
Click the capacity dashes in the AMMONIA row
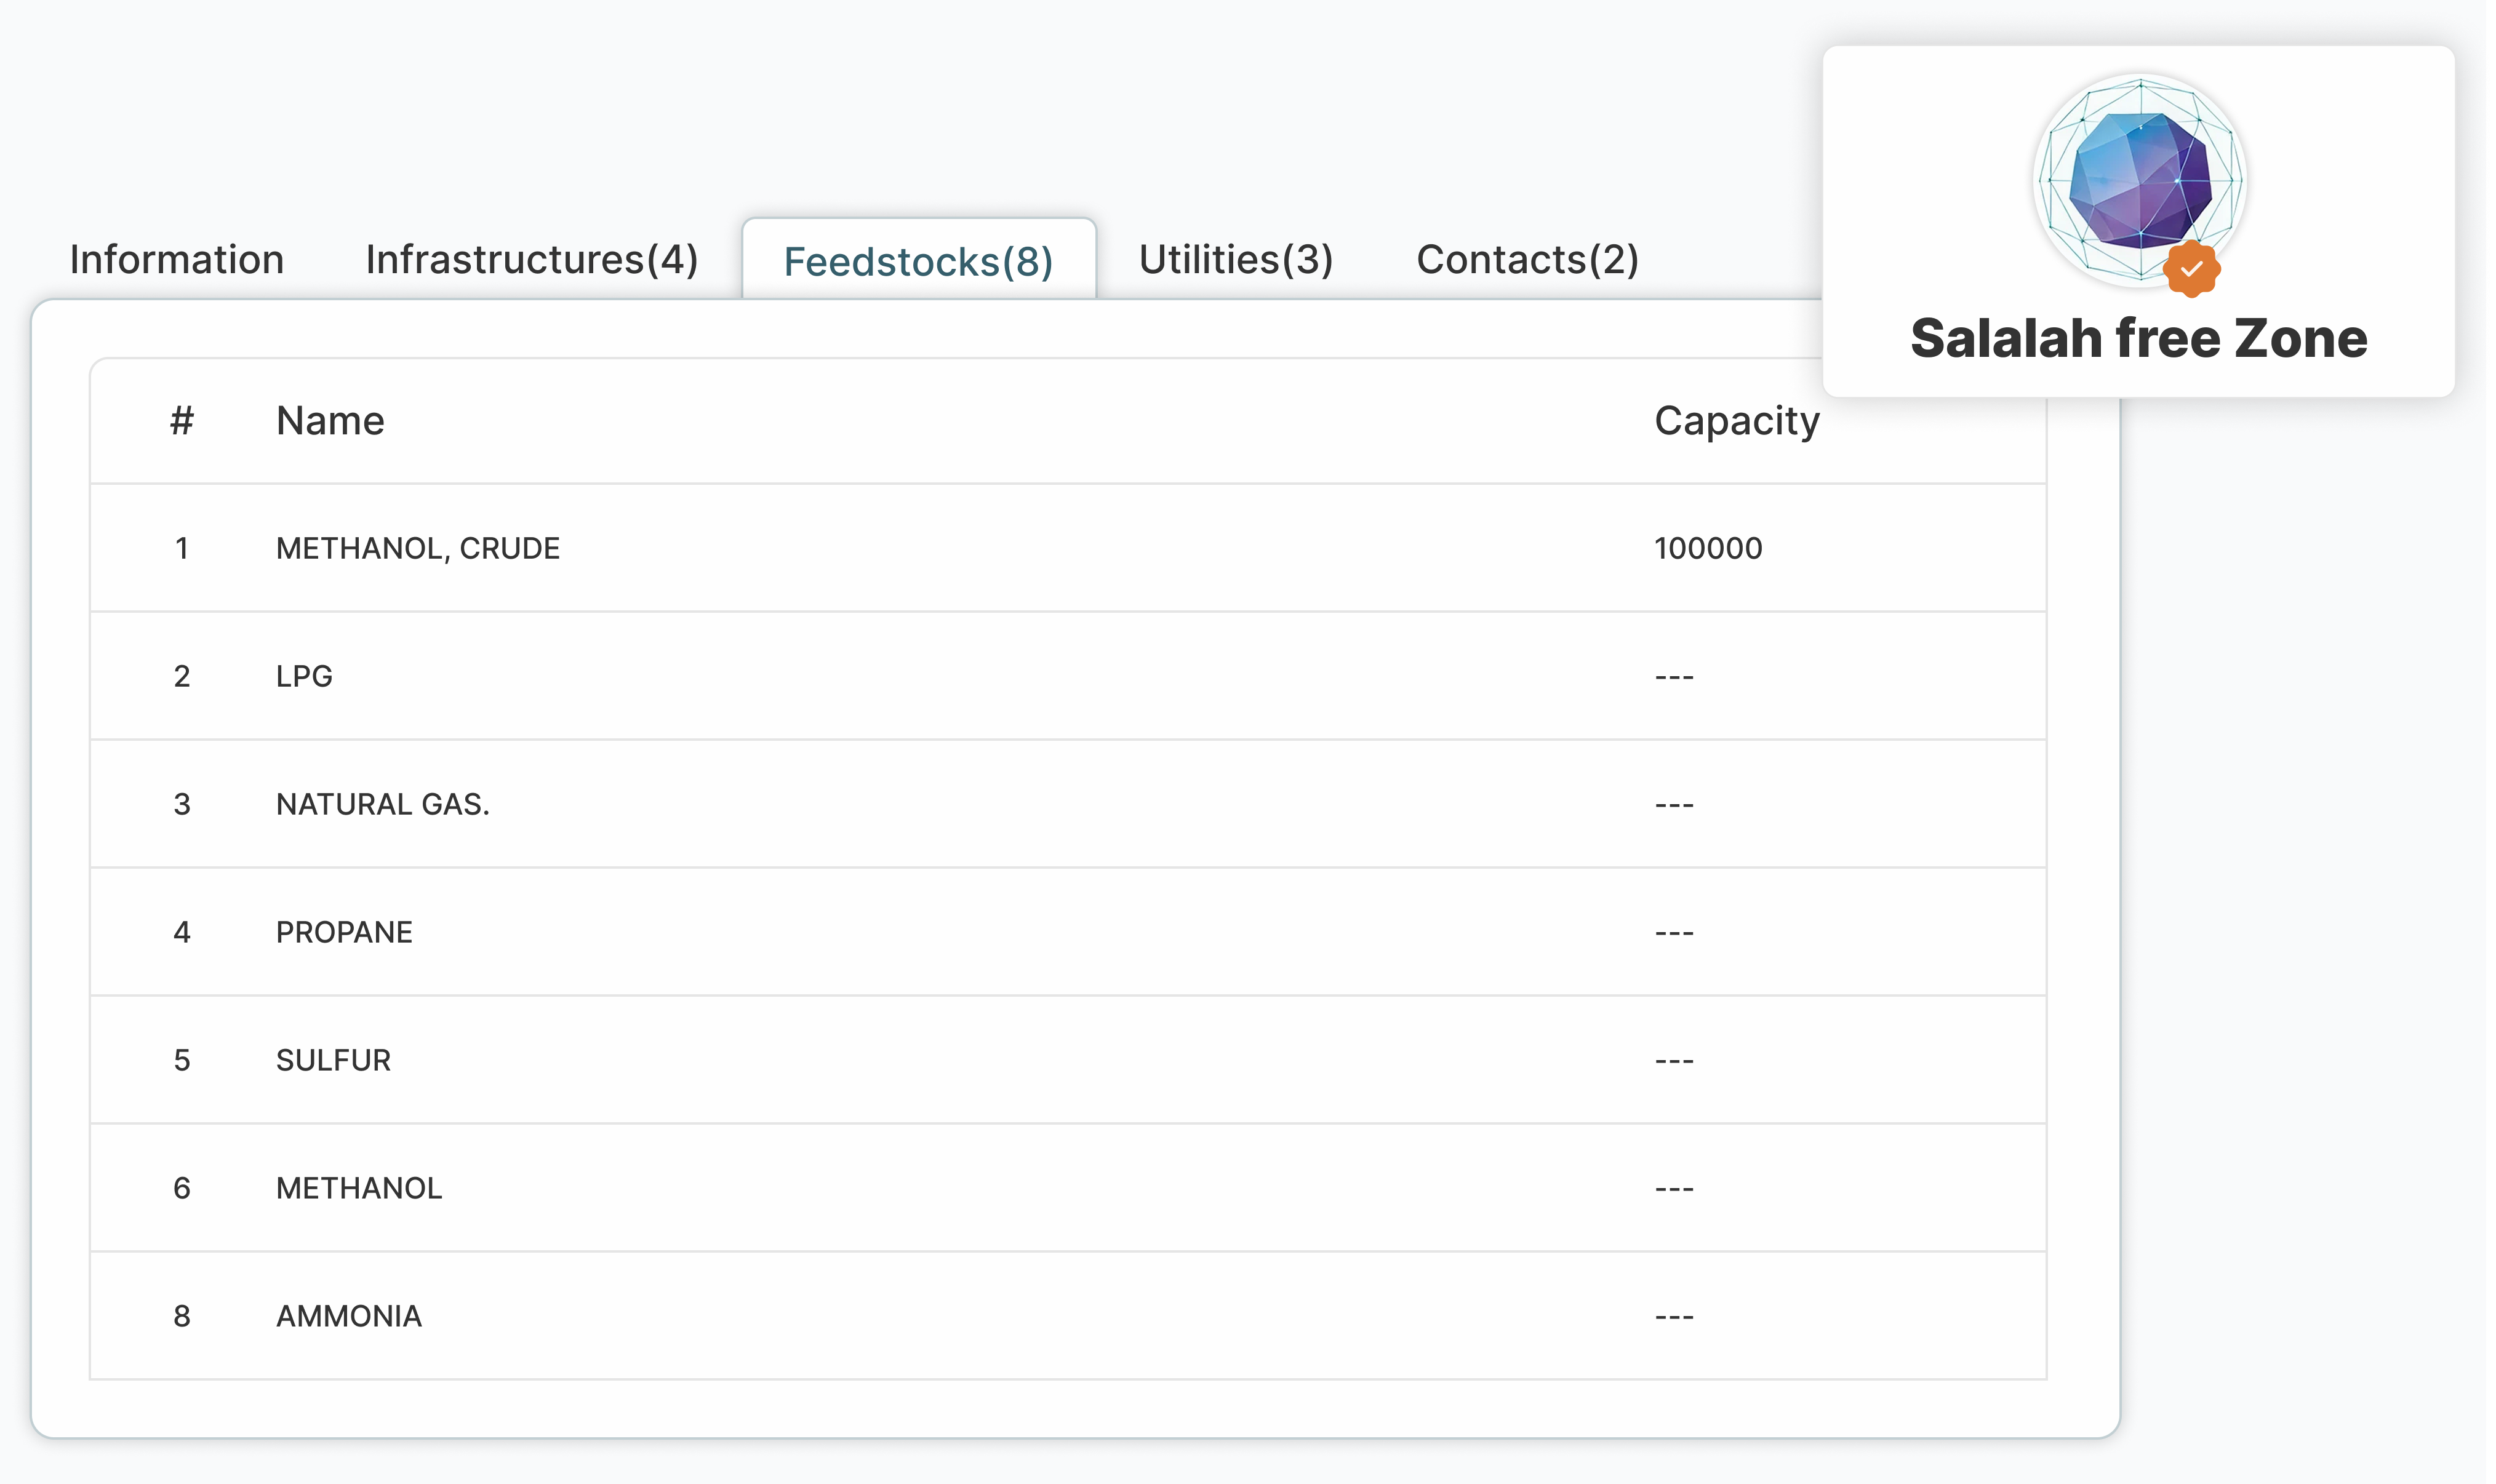pos(1674,1317)
